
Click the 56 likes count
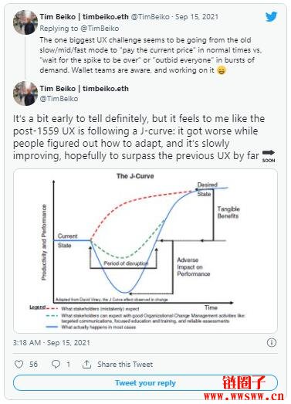(x=33, y=365)
